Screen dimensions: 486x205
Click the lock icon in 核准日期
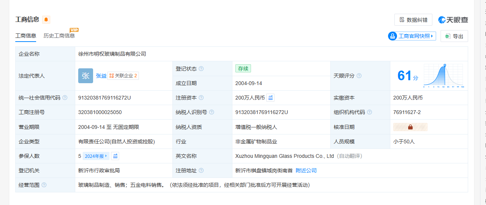[x=410, y=127]
